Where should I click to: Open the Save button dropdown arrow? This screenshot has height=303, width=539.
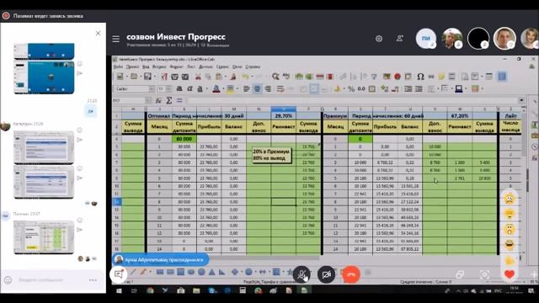point(154,77)
